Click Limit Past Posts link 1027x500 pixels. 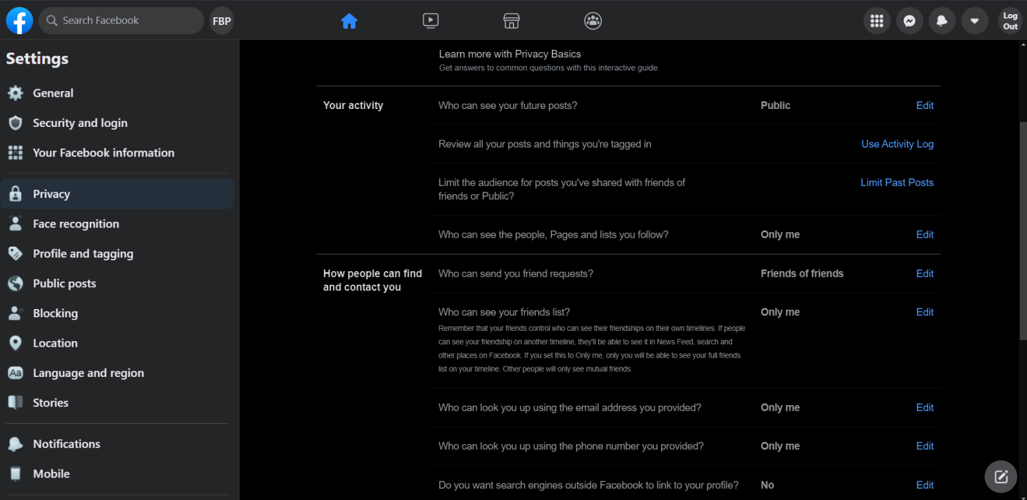pyautogui.click(x=897, y=183)
